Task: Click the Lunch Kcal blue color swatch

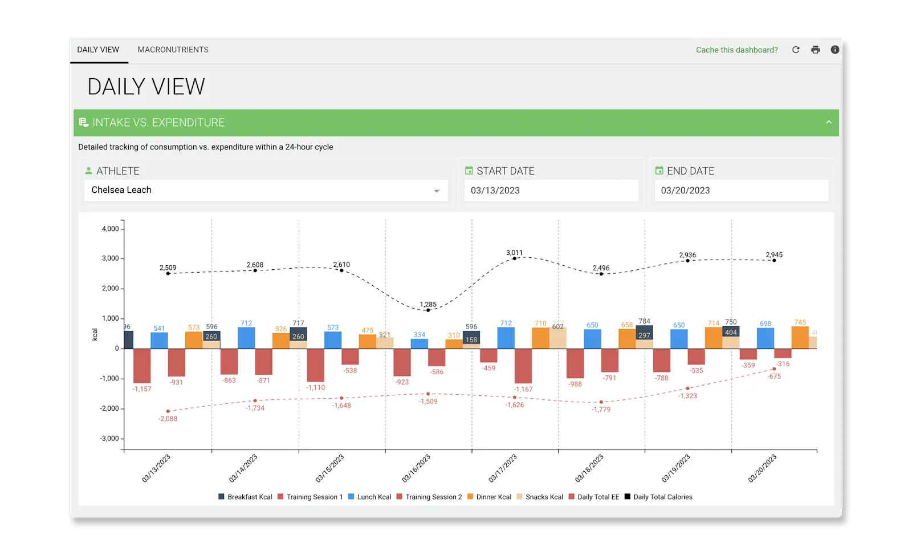Action: click(351, 497)
